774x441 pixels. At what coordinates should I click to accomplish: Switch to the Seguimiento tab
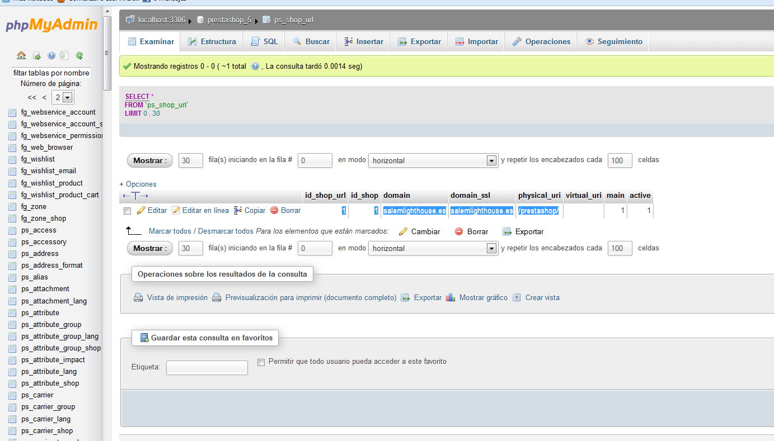tap(613, 41)
